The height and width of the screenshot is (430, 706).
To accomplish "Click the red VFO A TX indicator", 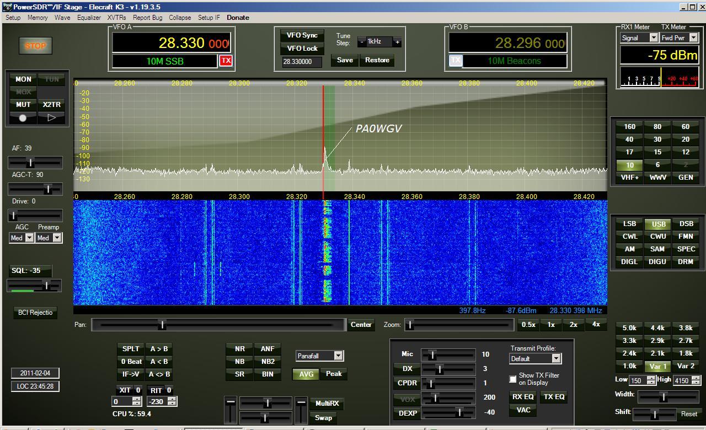I will tap(226, 61).
